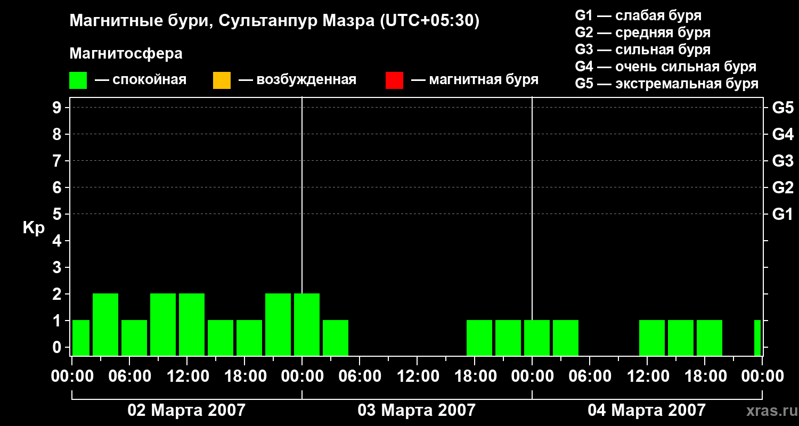Screen dimensions: 799x426
Task: Select legend line 'G3 — сильная буря'
Action: tap(643, 50)
